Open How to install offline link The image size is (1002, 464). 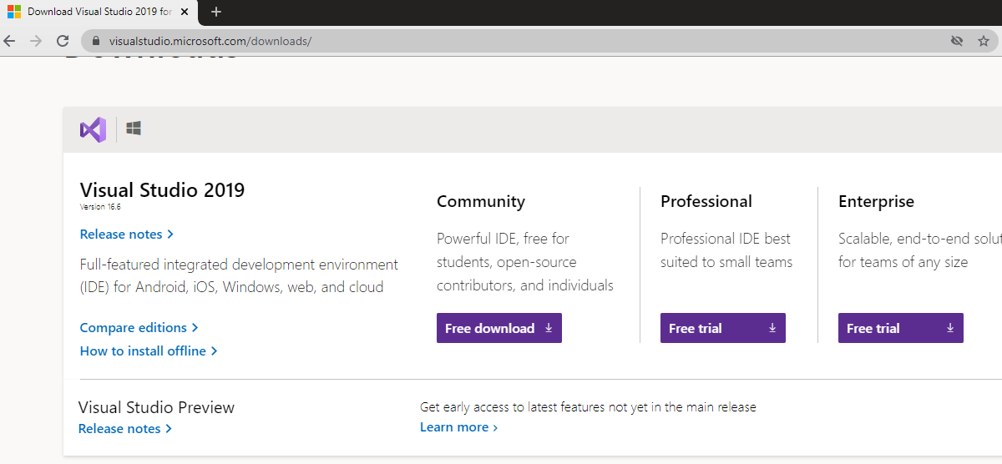coord(148,351)
